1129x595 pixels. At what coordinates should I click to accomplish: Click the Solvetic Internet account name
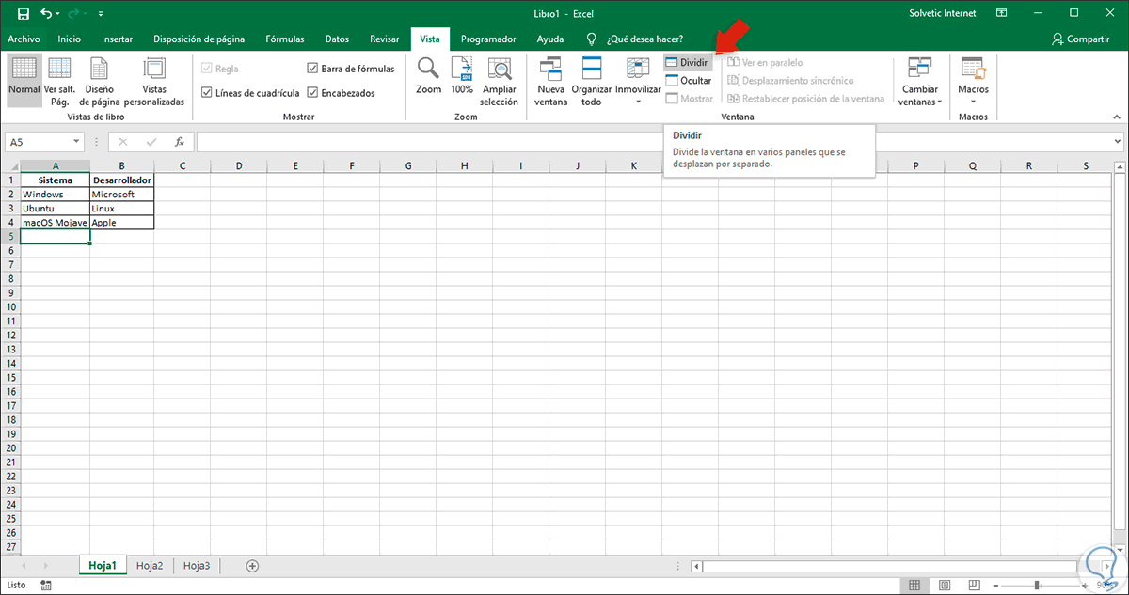[x=943, y=14]
